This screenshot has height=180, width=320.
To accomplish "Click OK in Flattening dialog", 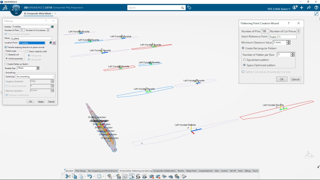I will tap(30, 102).
